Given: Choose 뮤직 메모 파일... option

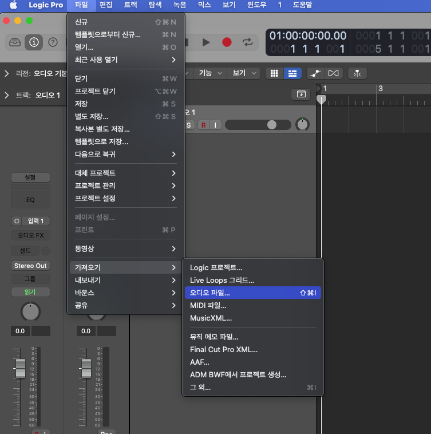Looking at the screenshot, I should [x=253, y=337].
